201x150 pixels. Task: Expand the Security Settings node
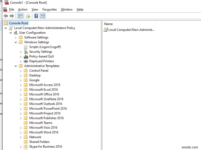pos(21,52)
